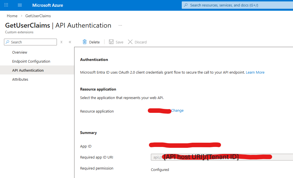Open GetUserClaims breadcrumb link
This screenshot has width=293, height=178.
click(x=38, y=16)
